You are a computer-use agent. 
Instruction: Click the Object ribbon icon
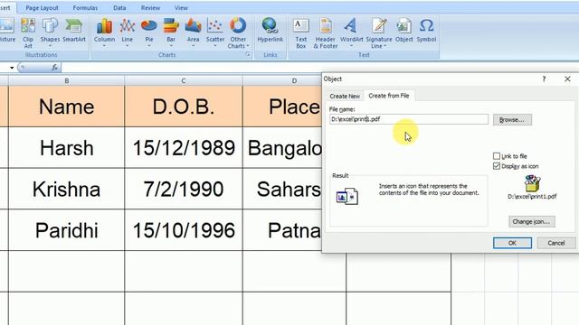pos(404,30)
